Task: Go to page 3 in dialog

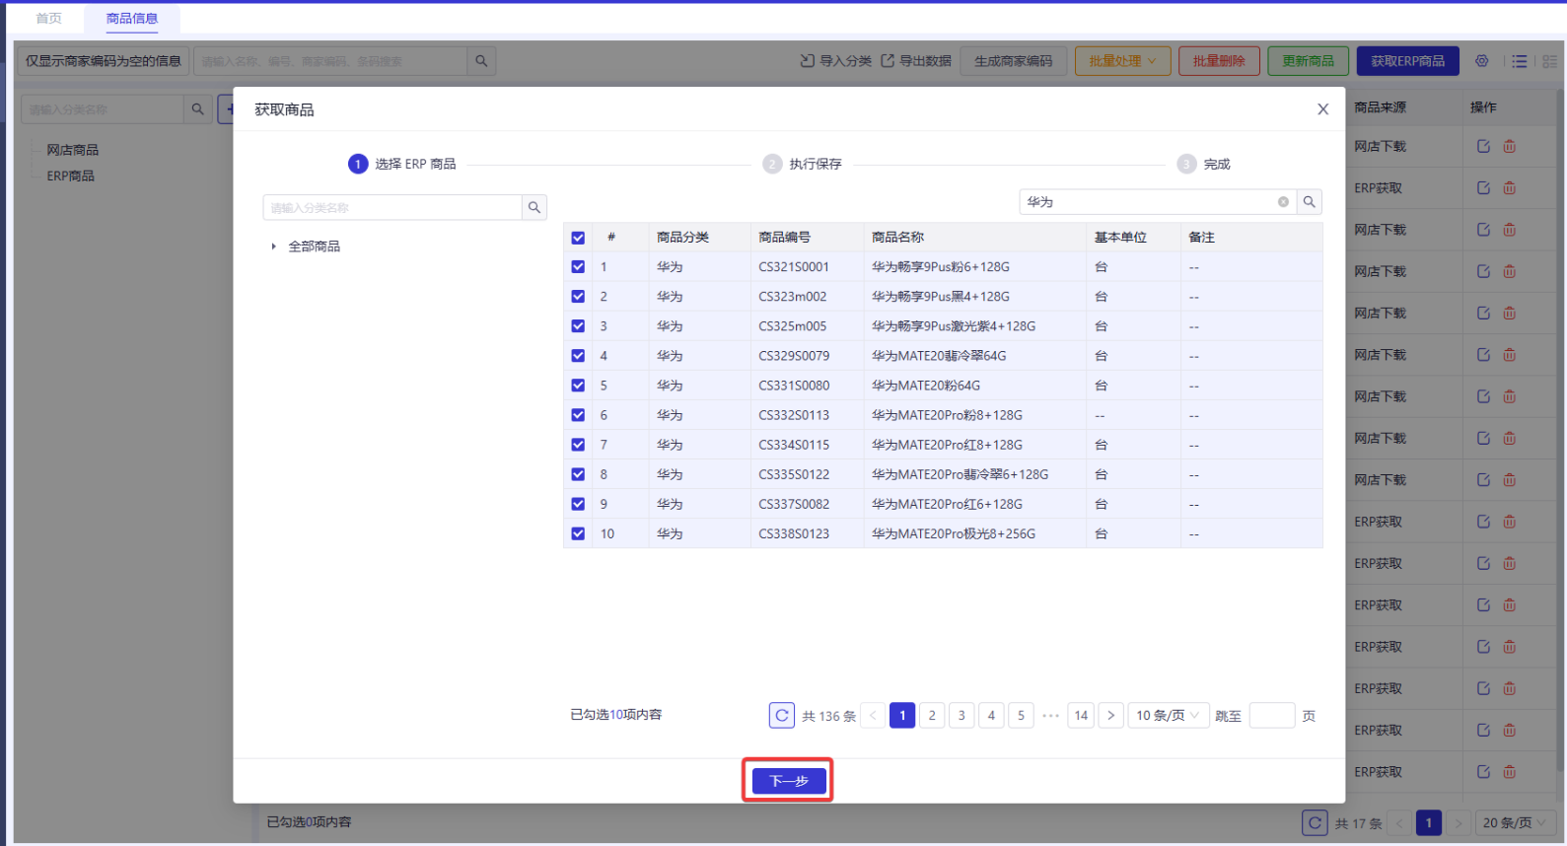Action: (962, 716)
